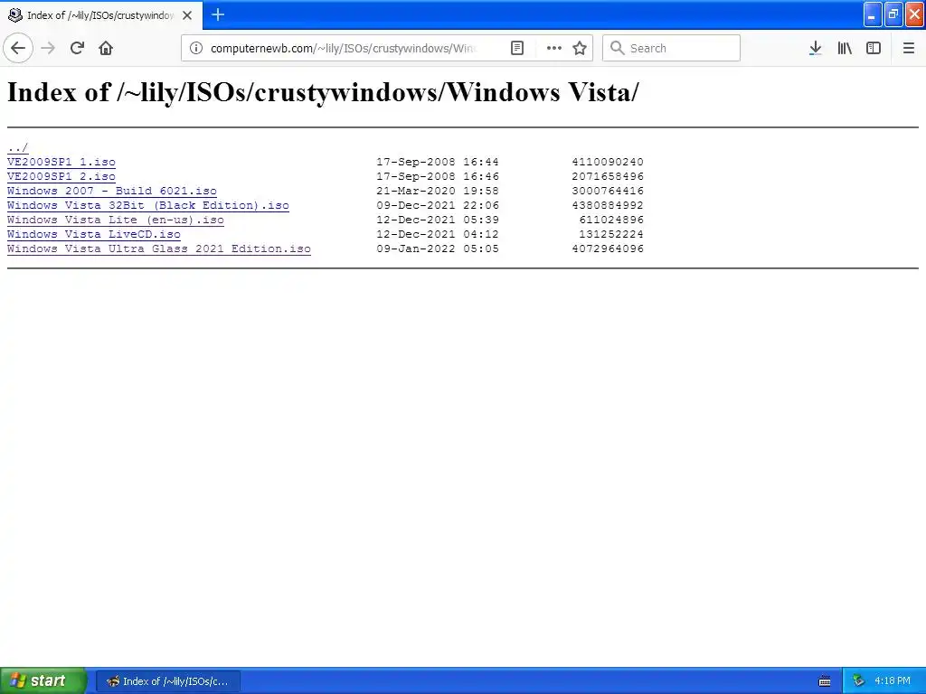
Task: Download VE2009SP1 2.iso
Action: [x=61, y=176]
